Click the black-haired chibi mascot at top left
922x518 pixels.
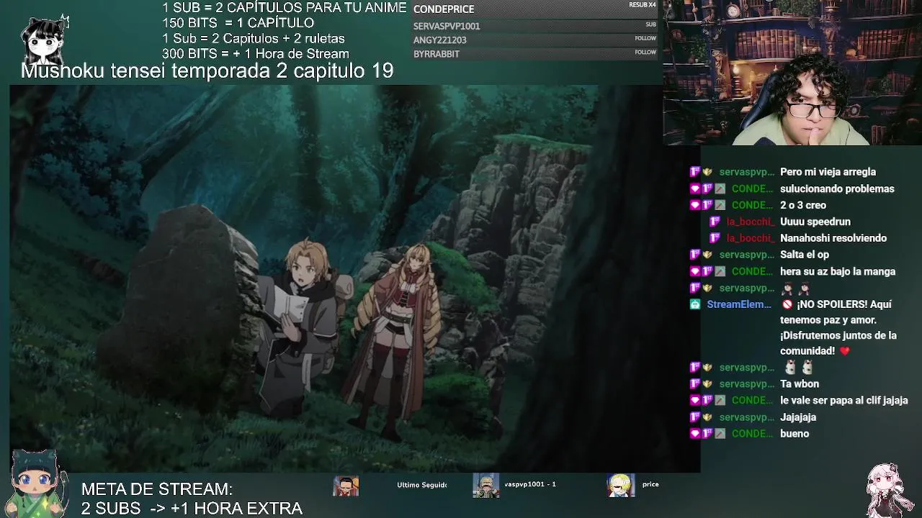coord(45,40)
